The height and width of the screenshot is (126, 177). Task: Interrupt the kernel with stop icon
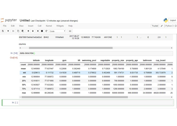[x=42, y=31]
